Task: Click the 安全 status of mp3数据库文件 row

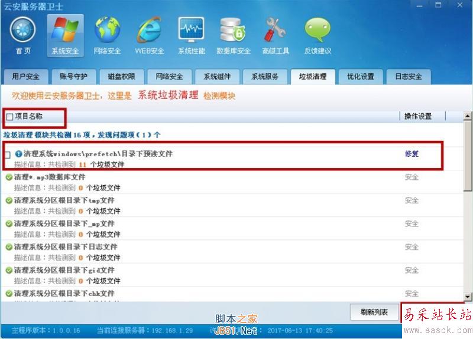Action: tap(412, 177)
